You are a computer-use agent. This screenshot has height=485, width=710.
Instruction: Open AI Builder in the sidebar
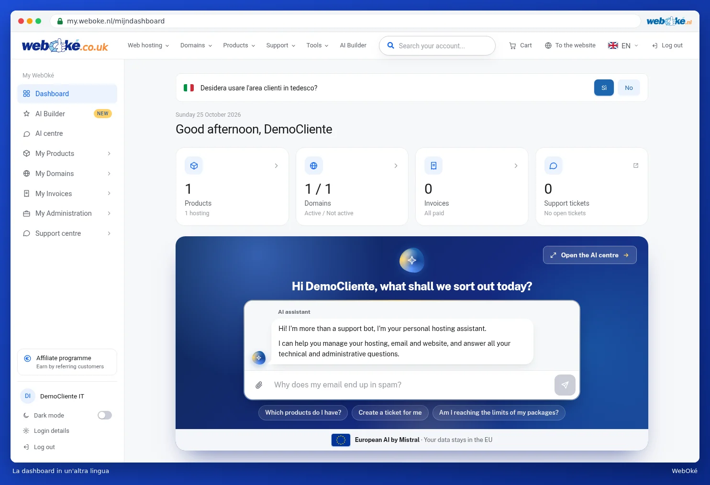click(67, 114)
